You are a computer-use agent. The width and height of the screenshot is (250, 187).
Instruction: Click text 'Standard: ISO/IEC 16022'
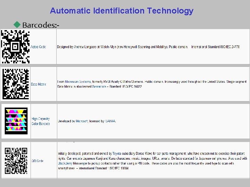(x=125, y=87)
